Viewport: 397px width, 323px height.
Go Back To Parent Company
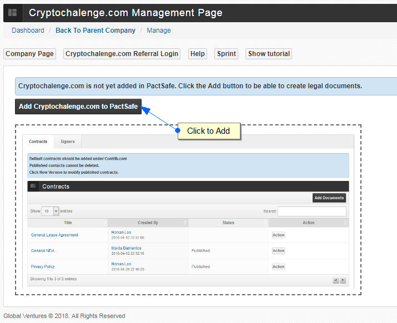(x=96, y=31)
